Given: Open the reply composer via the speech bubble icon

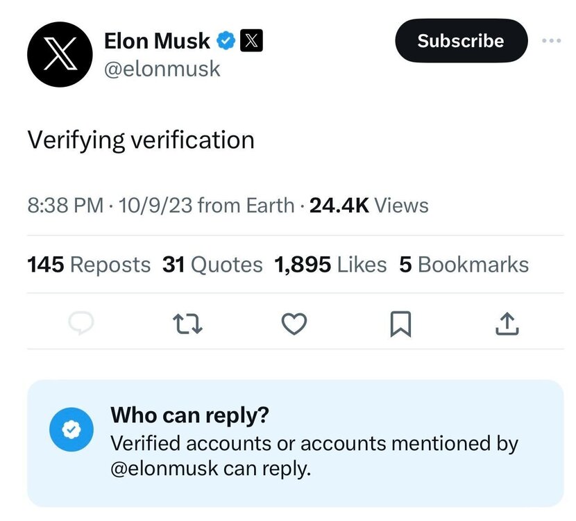Looking at the screenshot, I should click(x=81, y=323).
